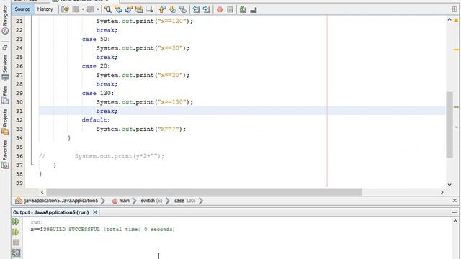Open the Projects side panel
This screenshot has width=461, height=259.
coord(5,122)
